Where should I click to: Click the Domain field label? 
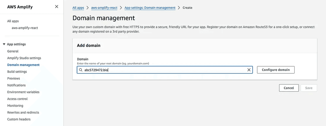point(82,59)
